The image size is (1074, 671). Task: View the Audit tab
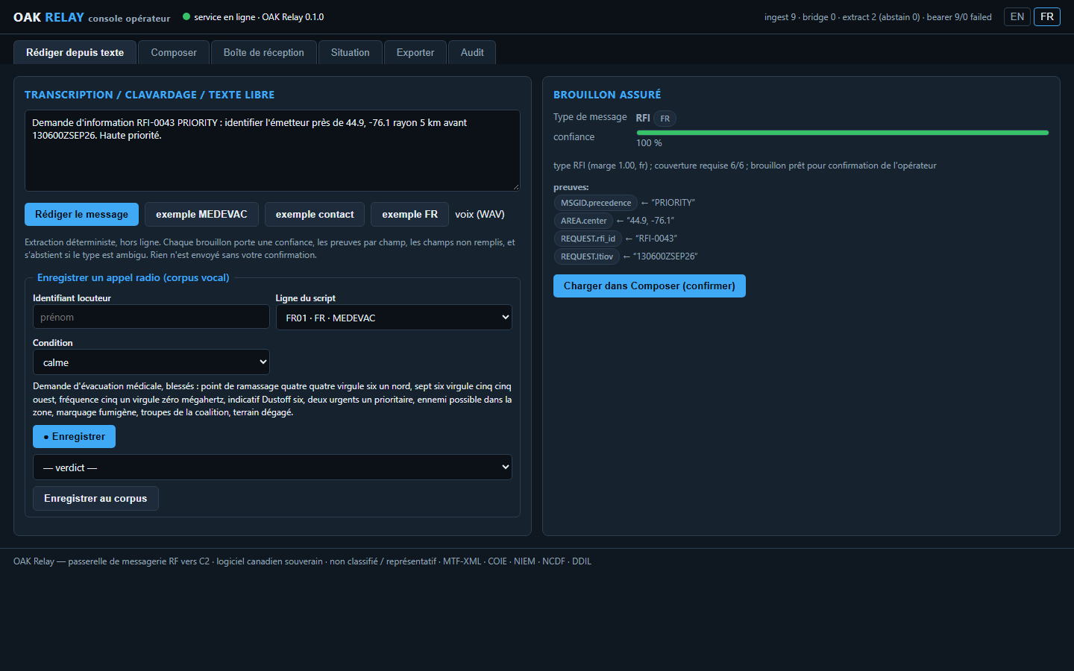tap(472, 52)
